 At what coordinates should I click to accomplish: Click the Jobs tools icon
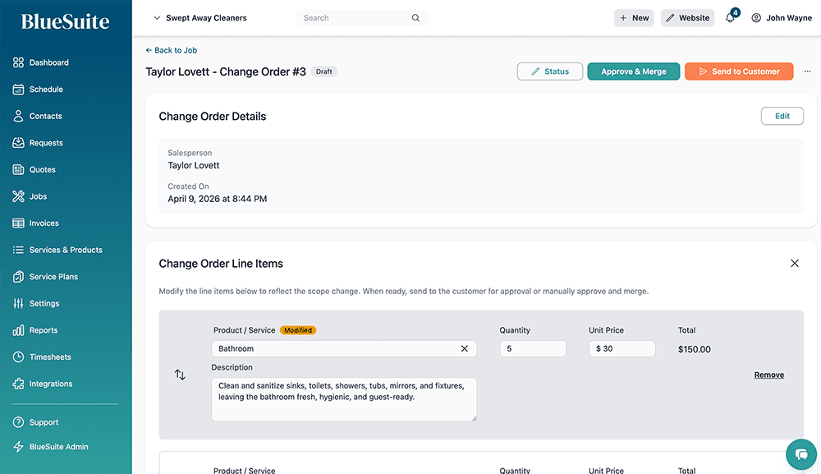coord(18,196)
